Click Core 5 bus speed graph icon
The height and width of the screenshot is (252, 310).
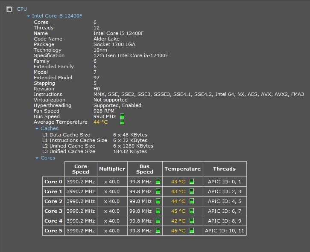[x=158, y=230]
